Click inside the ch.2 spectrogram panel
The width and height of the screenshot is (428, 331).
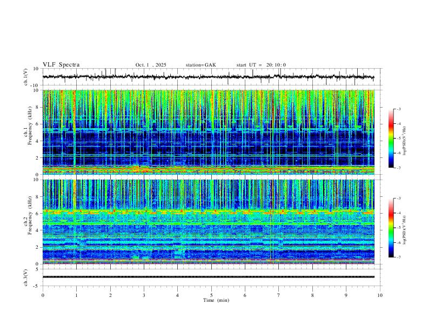click(208, 222)
